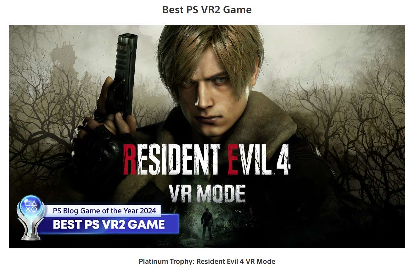The image size is (419, 271).
Task: Click the PS Blog Game of the Year 2024 label
Action: click(x=105, y=211)
